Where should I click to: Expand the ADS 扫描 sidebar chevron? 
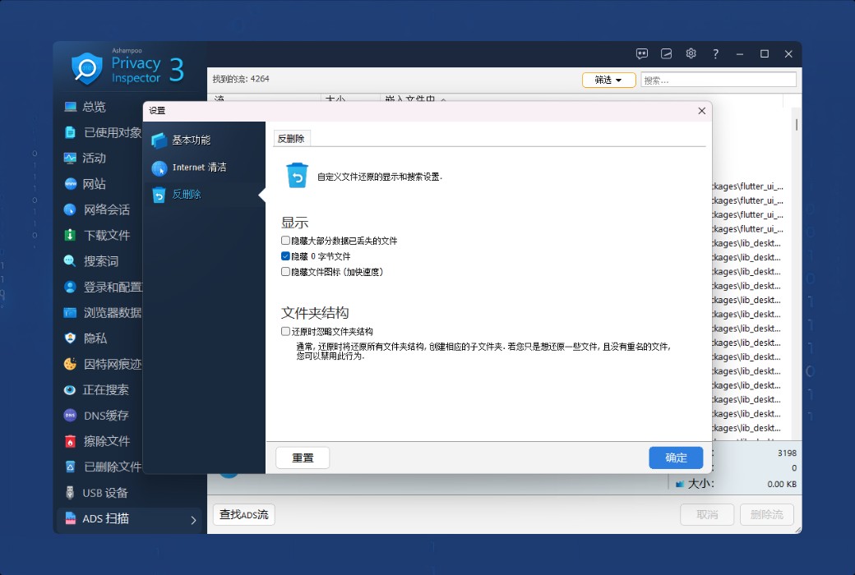point(193,520)
